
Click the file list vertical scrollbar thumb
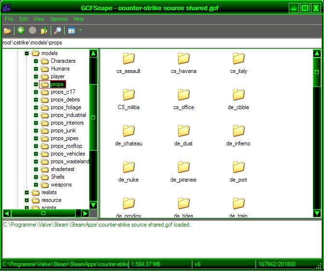pyautogui.click(x=317, y=72)
